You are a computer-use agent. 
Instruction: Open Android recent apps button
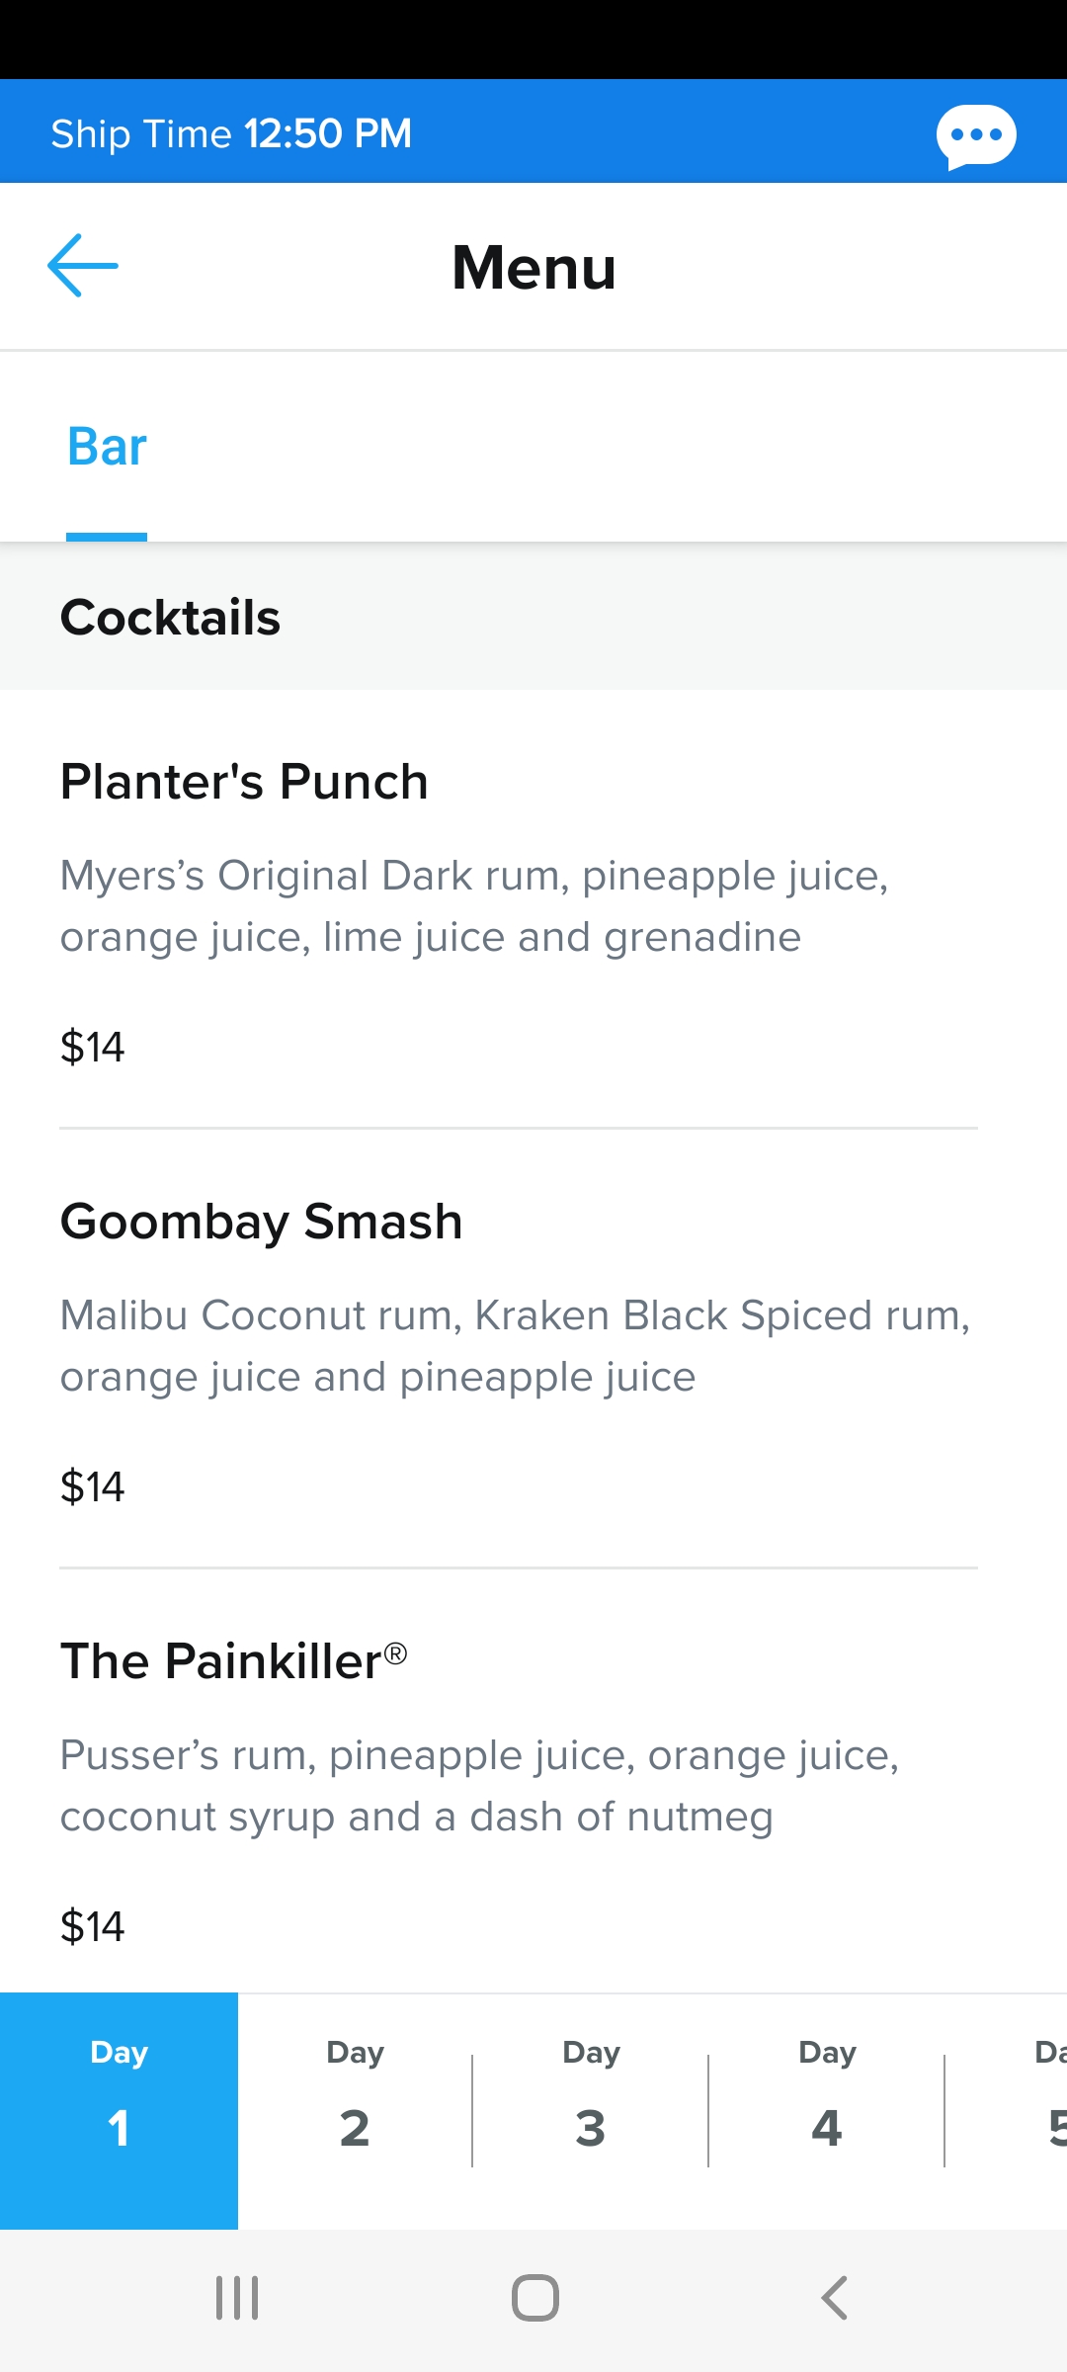pyautogui.click(x=237, y=2298)
